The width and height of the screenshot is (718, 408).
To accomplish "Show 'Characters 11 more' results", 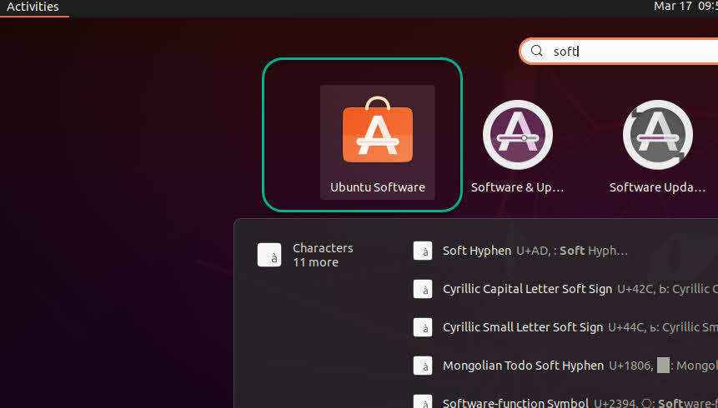I will pyautogui.click(x=323, y=255).
